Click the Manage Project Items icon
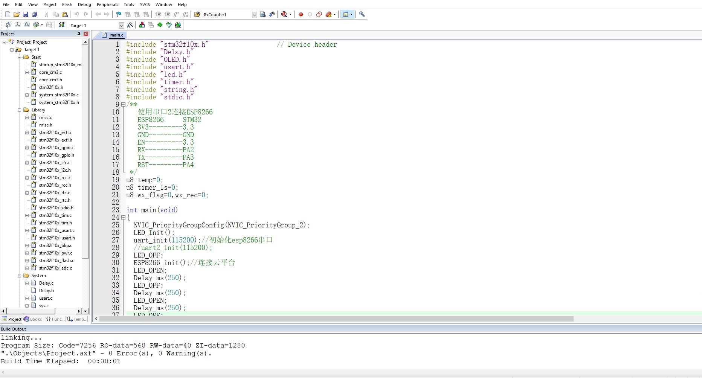Image resolution: width=702 pixels, height=378 pixels. point(142,25)
